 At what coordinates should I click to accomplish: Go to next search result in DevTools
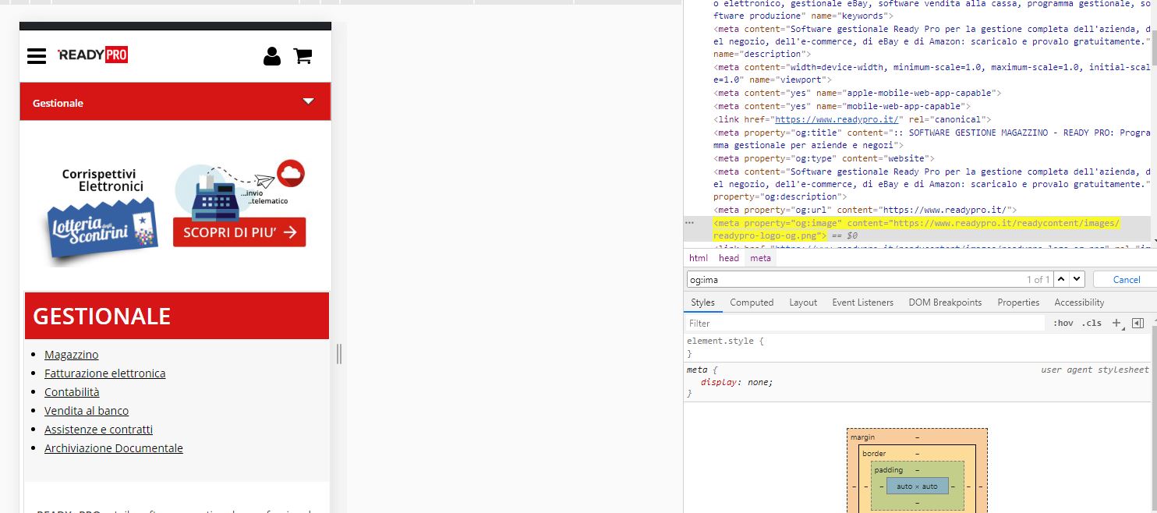pyautogui.click(x=1077, y=279)
